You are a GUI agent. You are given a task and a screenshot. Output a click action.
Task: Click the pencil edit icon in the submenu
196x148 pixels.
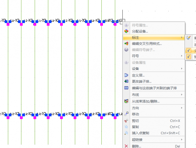click(188, 38)
